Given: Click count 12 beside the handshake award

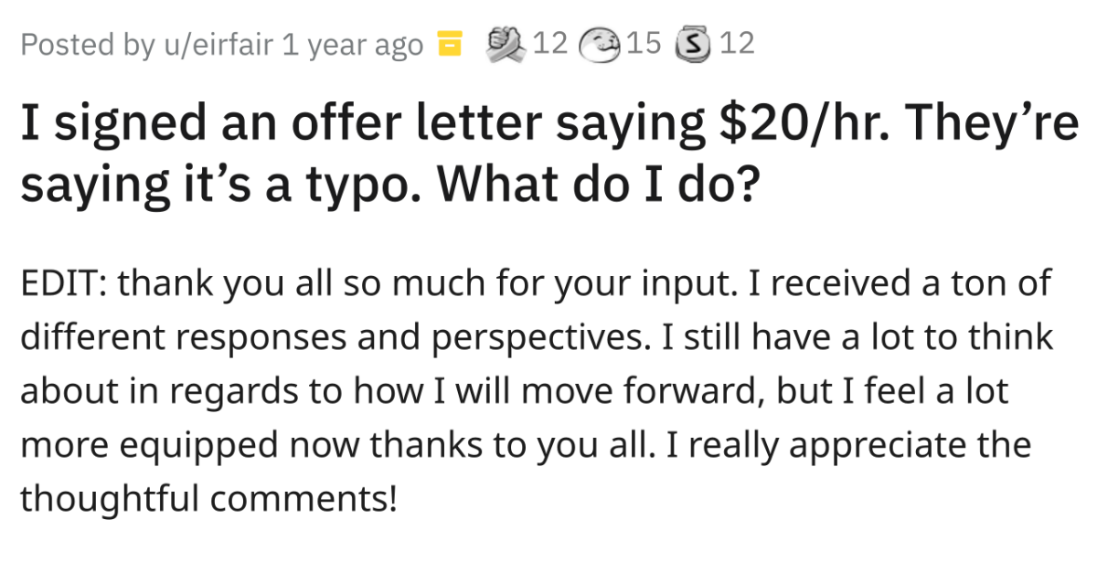Looking at the screenshot, I should coord(551,43).
